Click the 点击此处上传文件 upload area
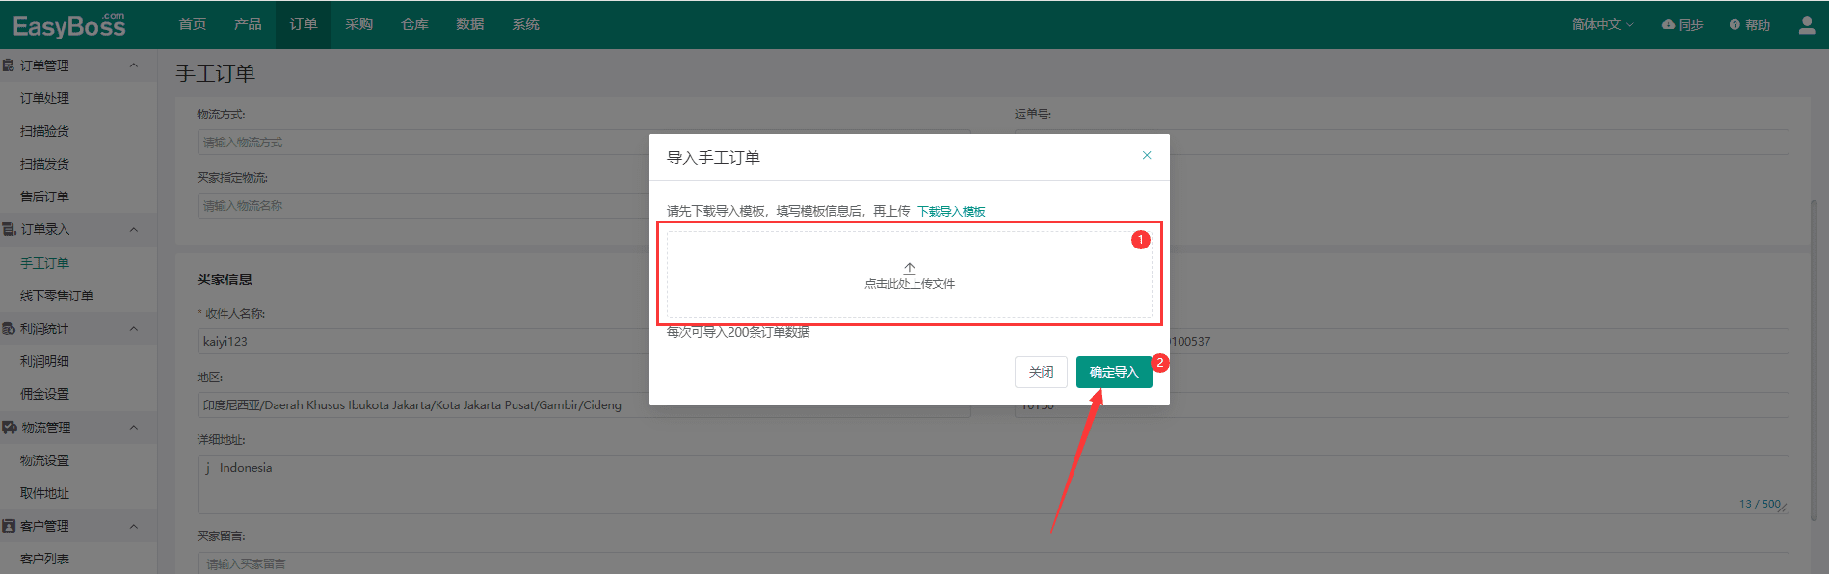 click(910, 274)
